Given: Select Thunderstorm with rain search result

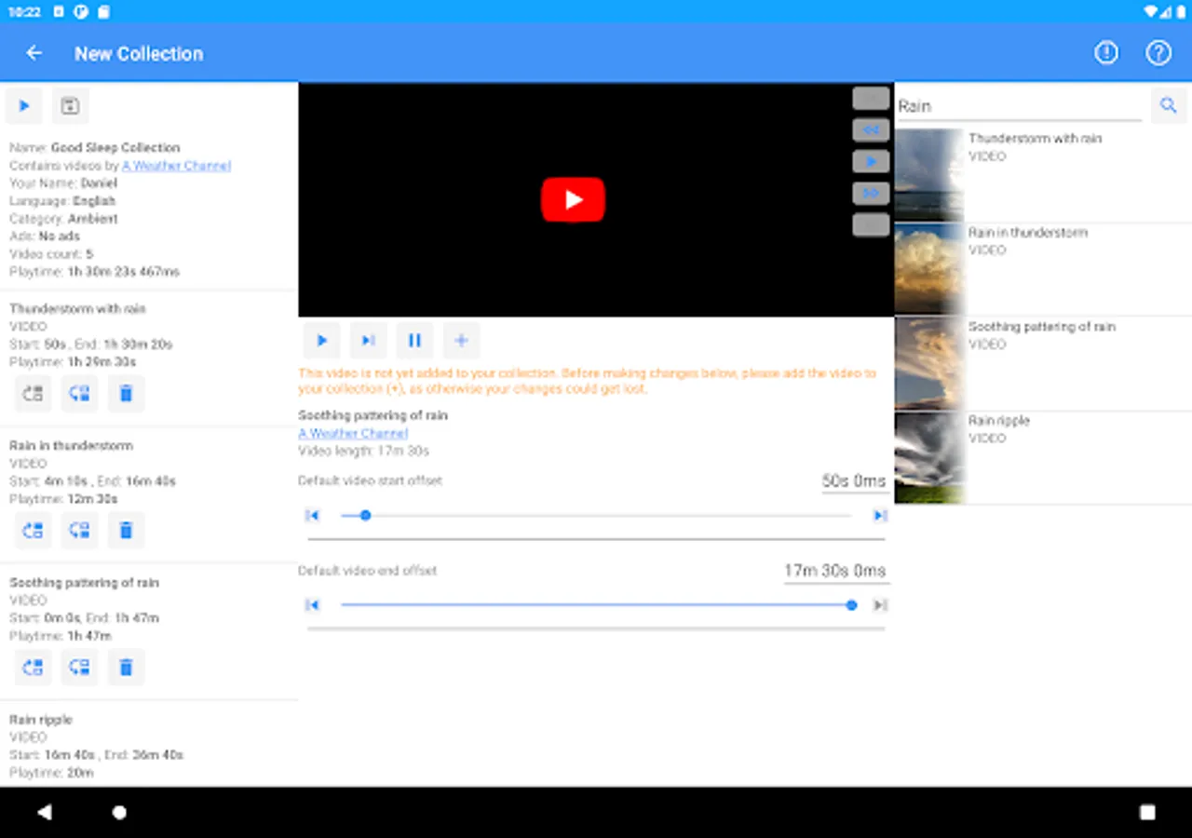Looking at the screenshot, I should click(x=1035, y=139).
